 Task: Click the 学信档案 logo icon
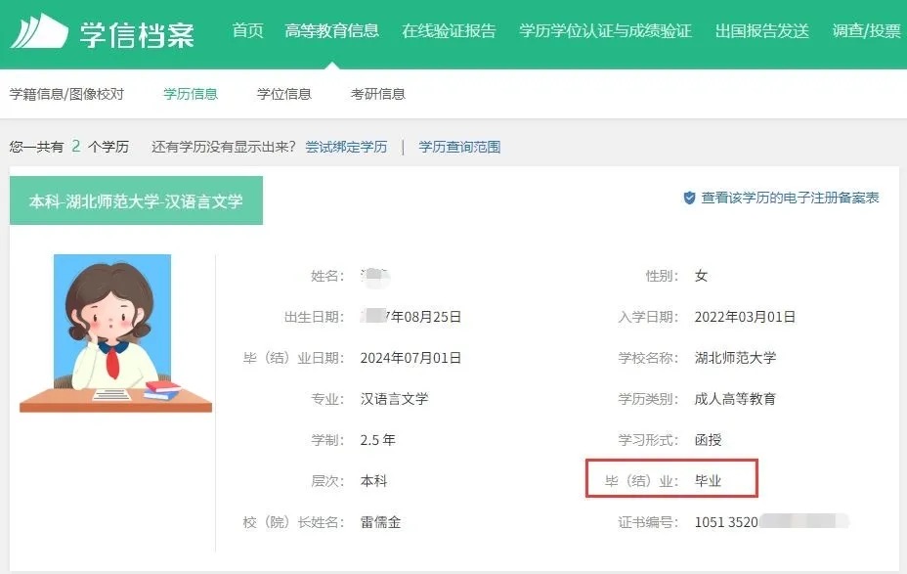[39, 31]
